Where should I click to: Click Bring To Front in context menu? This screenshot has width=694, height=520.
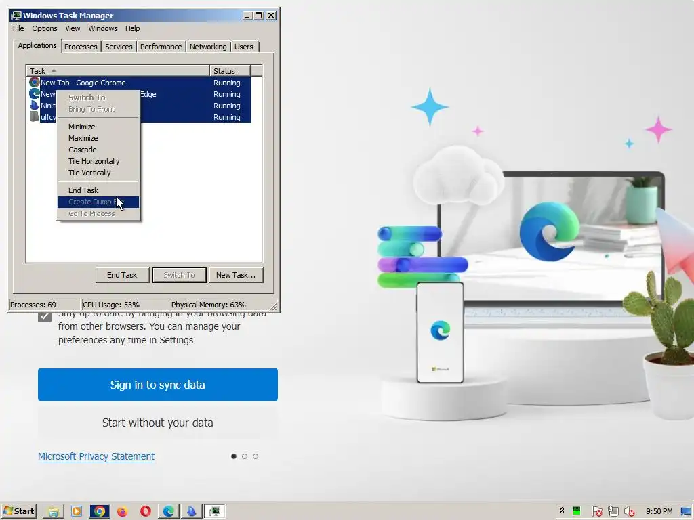[98, 109]
